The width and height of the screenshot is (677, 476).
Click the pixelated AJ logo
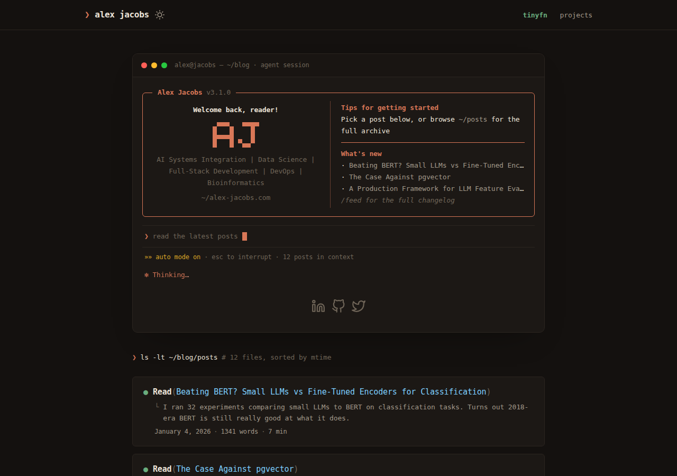(236, 134)
